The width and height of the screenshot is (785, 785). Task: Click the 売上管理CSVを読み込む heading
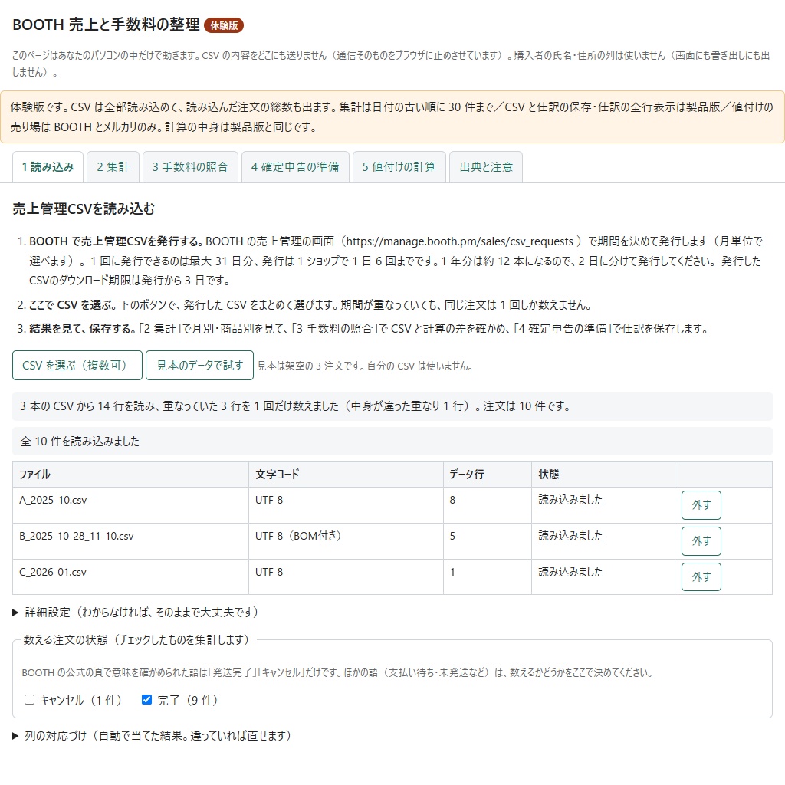click(x=84, y=209)
